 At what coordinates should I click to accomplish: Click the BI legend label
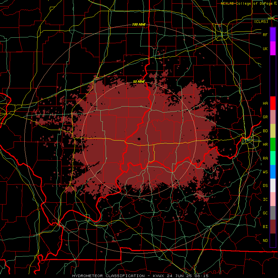click(265, 227)
